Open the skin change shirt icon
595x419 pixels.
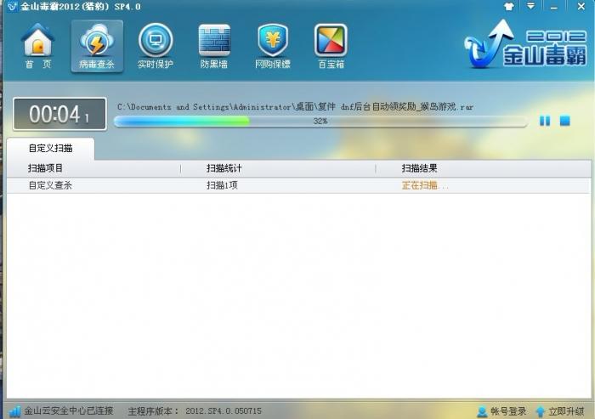[509, 6]
